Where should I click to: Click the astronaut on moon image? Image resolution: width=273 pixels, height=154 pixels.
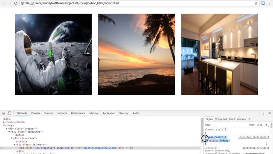pos(53,54)
